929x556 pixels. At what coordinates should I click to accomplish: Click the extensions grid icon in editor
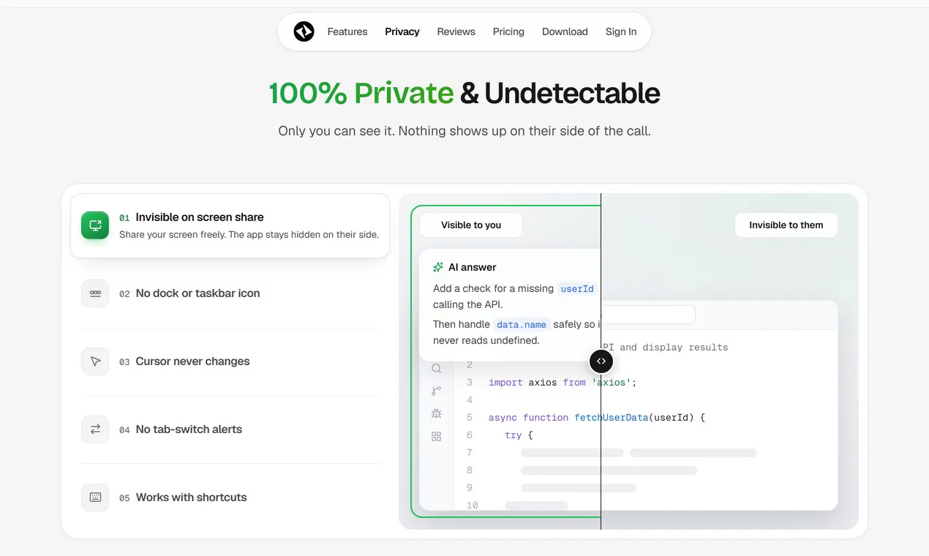tap(437, 437)
